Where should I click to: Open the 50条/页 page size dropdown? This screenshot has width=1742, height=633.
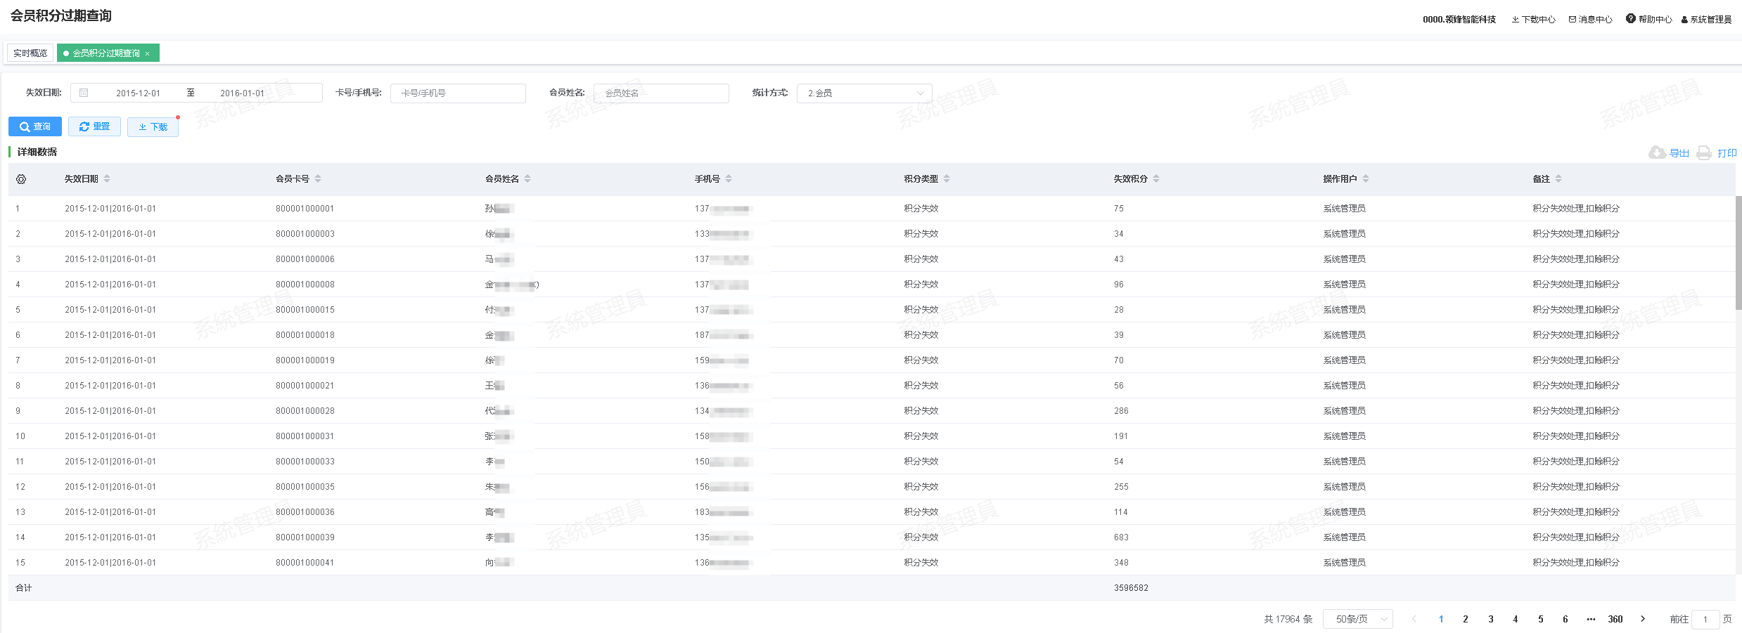(x=1357, y=619)
